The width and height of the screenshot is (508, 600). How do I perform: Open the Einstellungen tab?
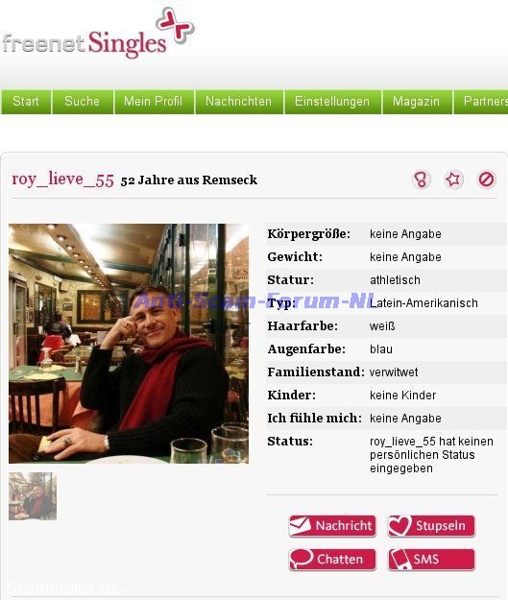coord(332,102)
